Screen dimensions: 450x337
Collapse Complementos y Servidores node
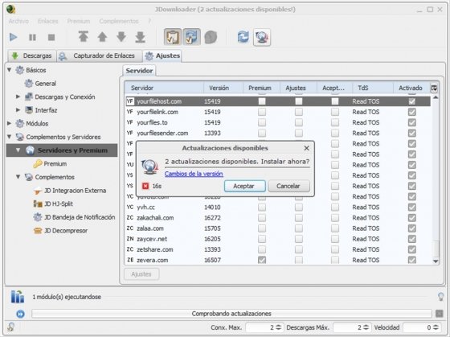pyautogui.click(x=10, y=137)
